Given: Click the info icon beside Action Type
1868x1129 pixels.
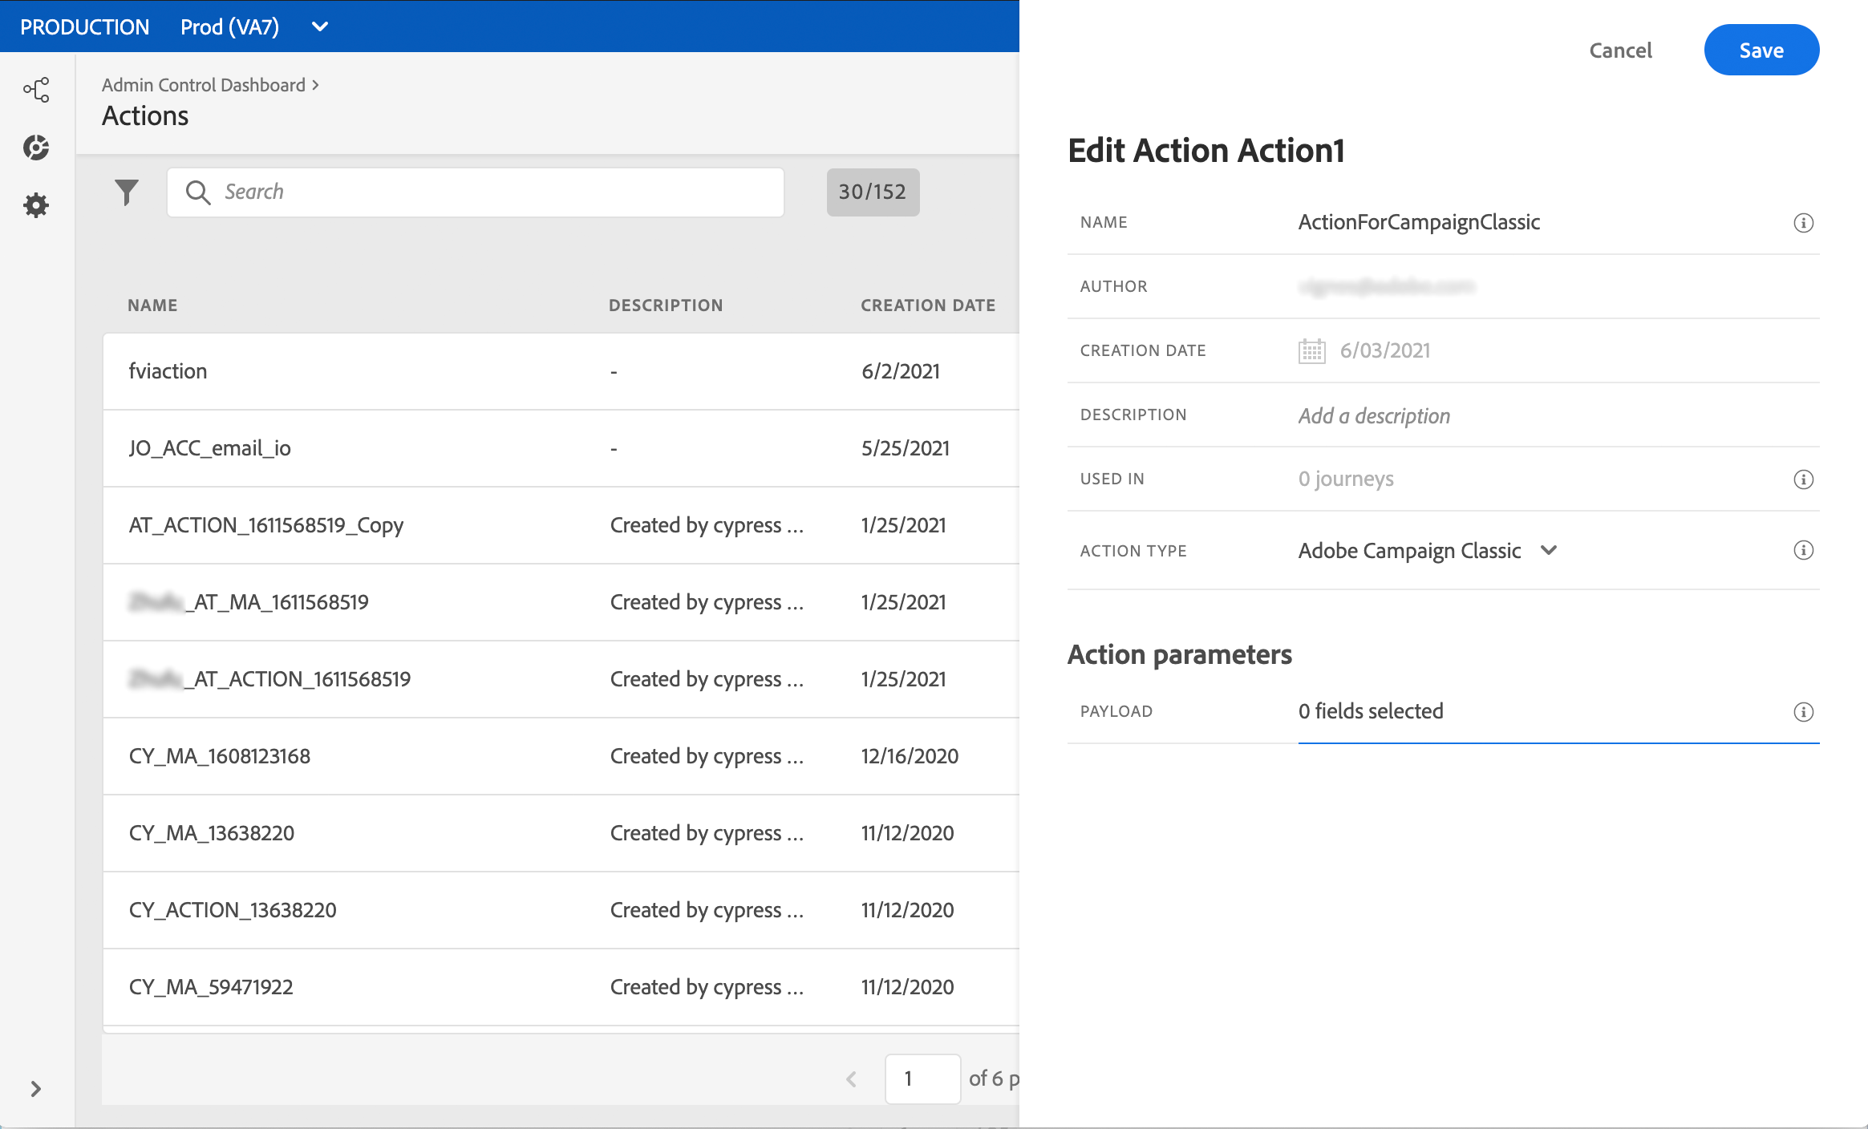Looking at the screenshot, I should (1803, 551).
